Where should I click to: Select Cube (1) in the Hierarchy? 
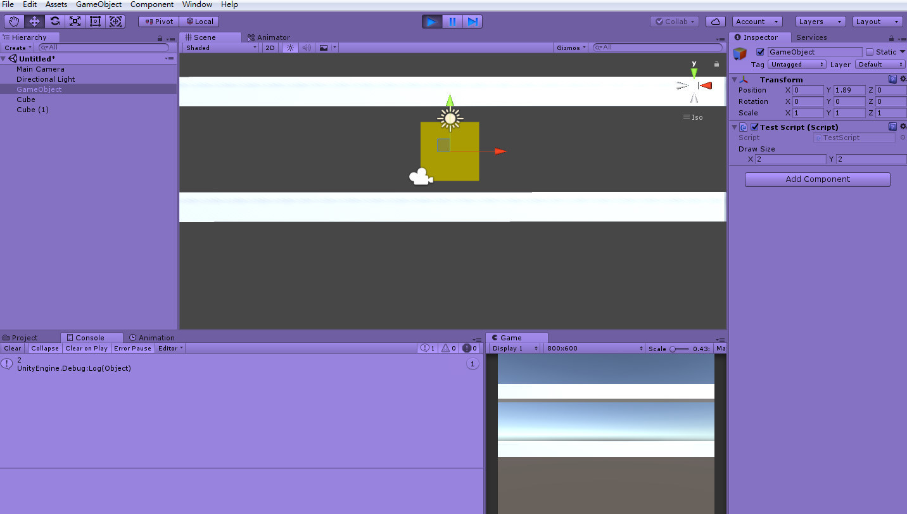click(x=32, y=110)
